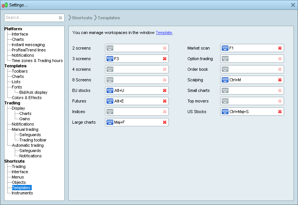298x205 pixels.
Task: Select Instruments under Shortcuts
Action: pyautogui.click(x=22, y=193)
